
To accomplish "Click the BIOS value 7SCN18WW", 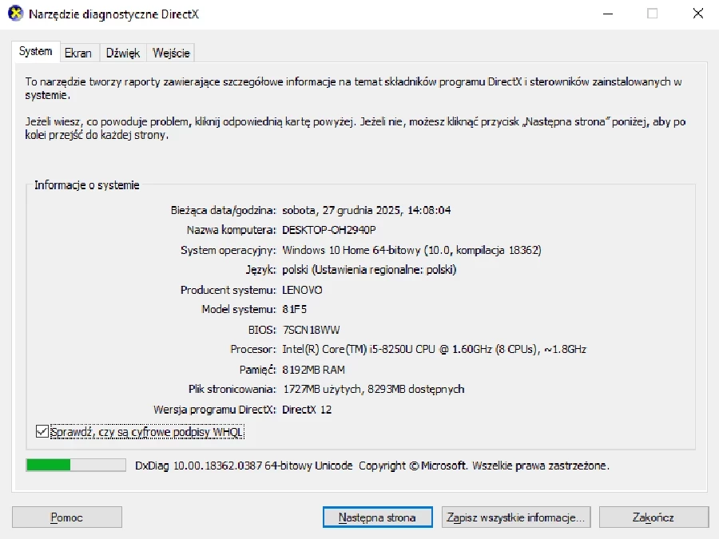I will point(312,330).
